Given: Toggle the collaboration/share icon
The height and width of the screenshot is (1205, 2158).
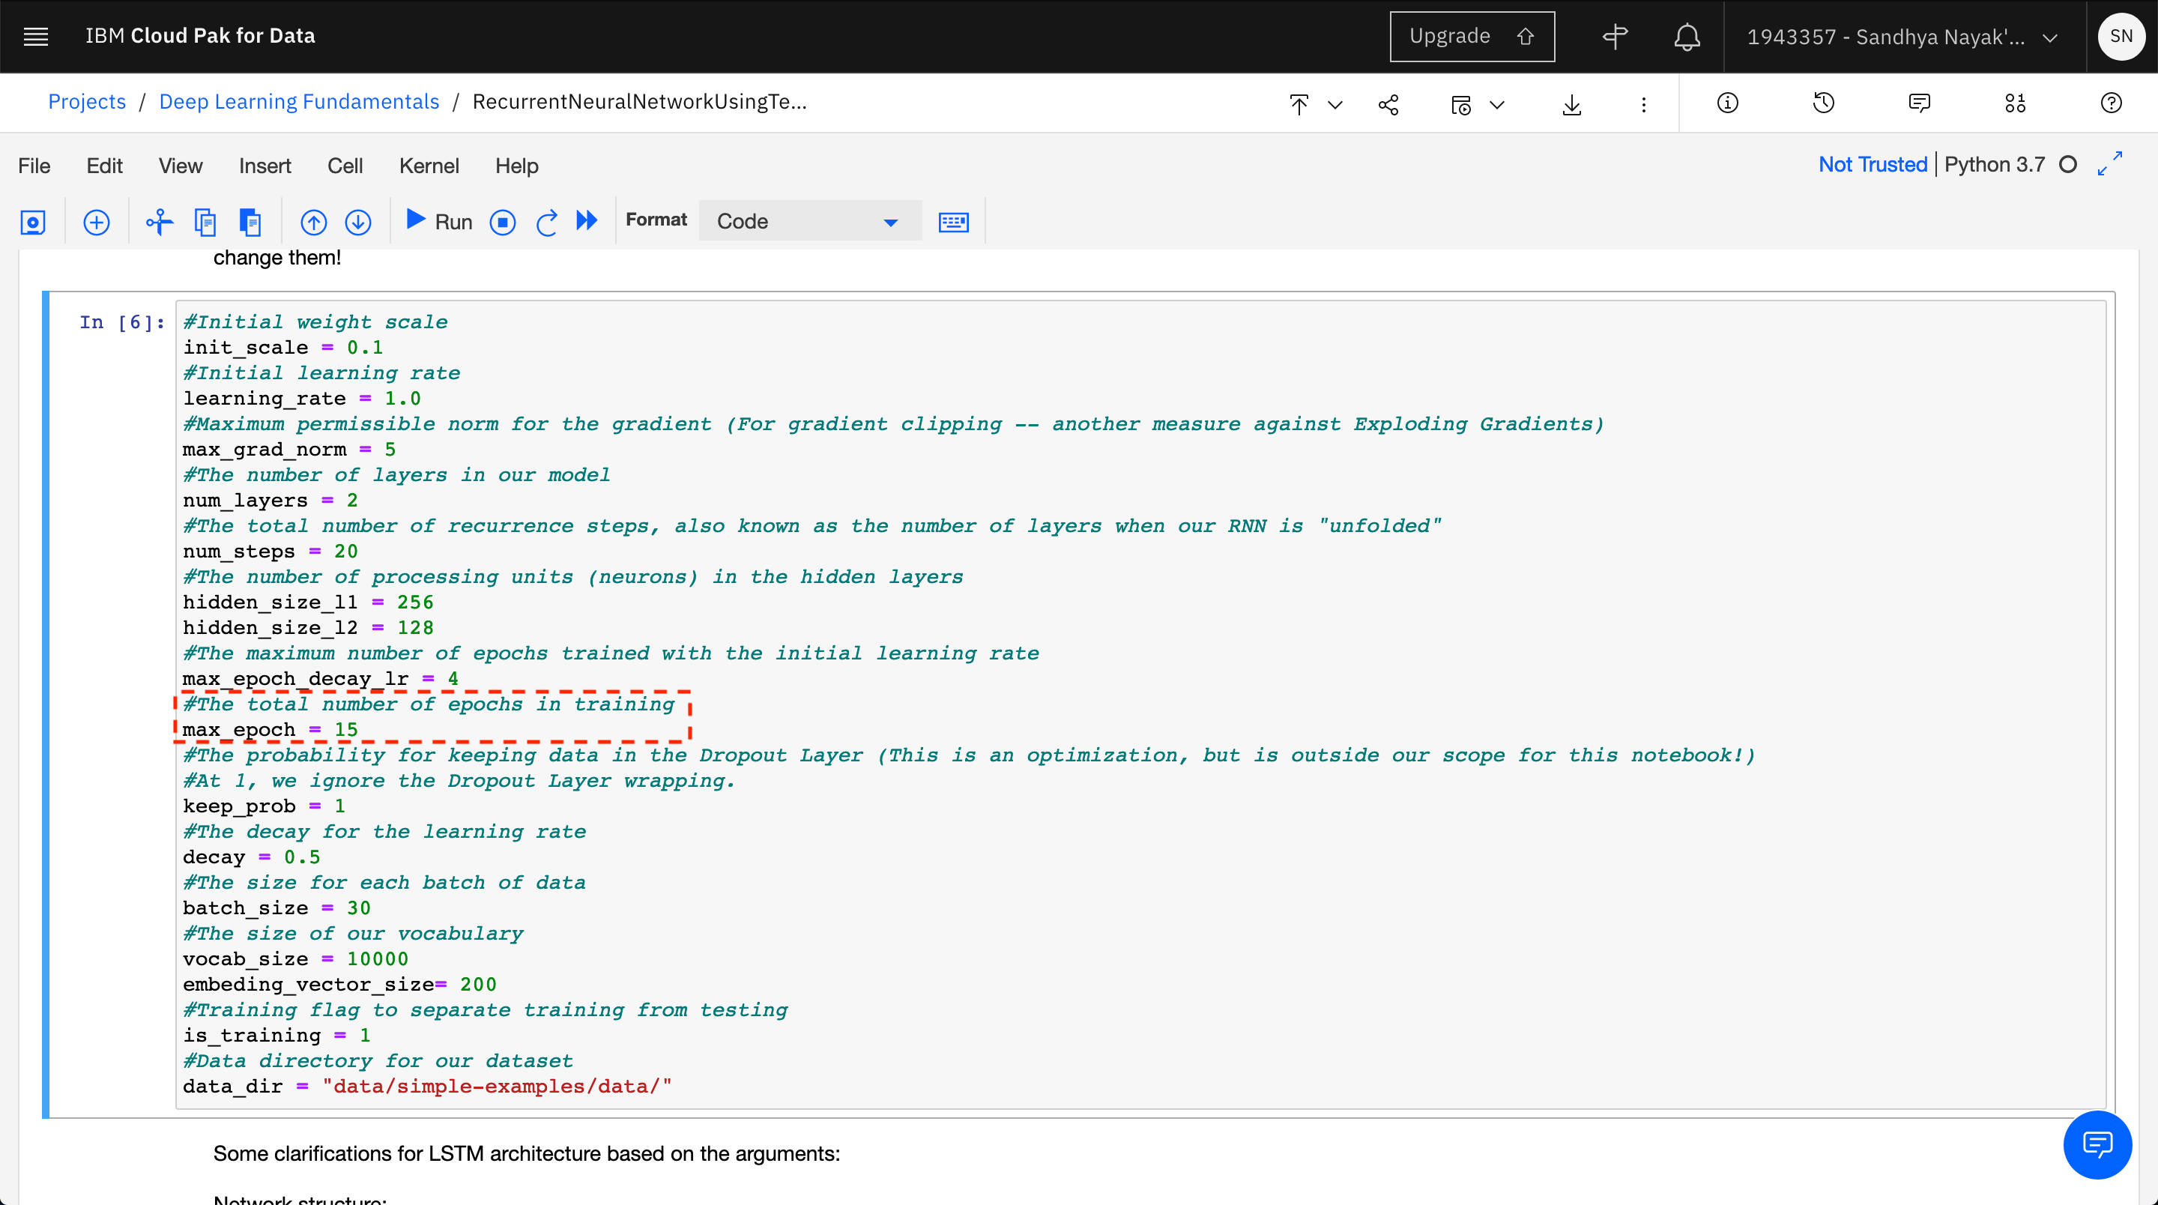Looking at the screenshot, I should coord(1388,102).
